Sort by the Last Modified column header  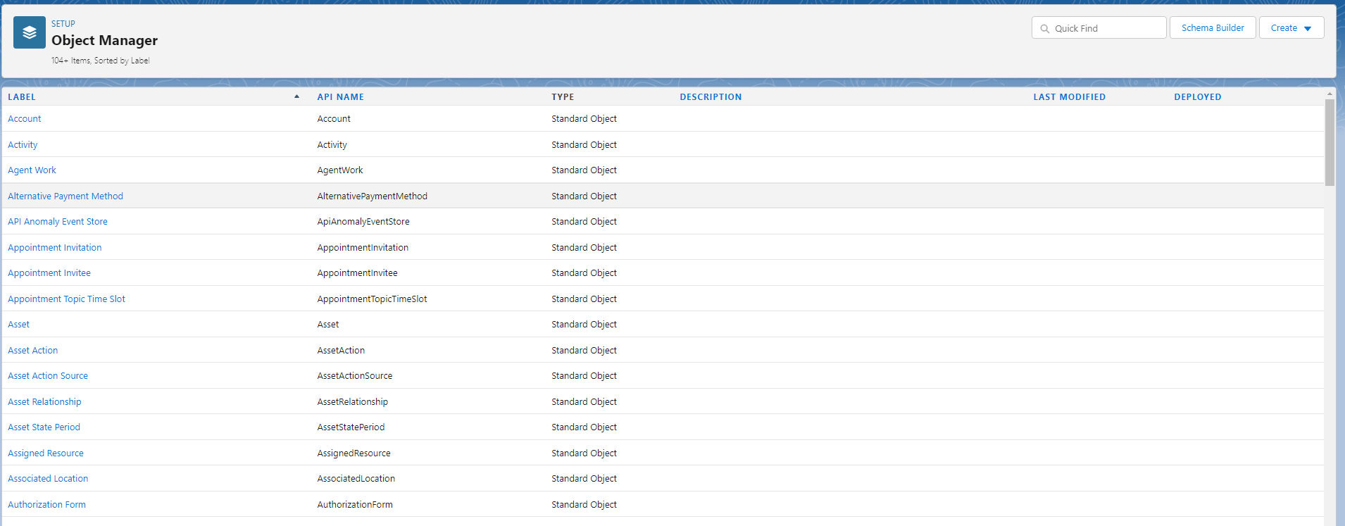pyautogui.click(x=1069, y=97)
